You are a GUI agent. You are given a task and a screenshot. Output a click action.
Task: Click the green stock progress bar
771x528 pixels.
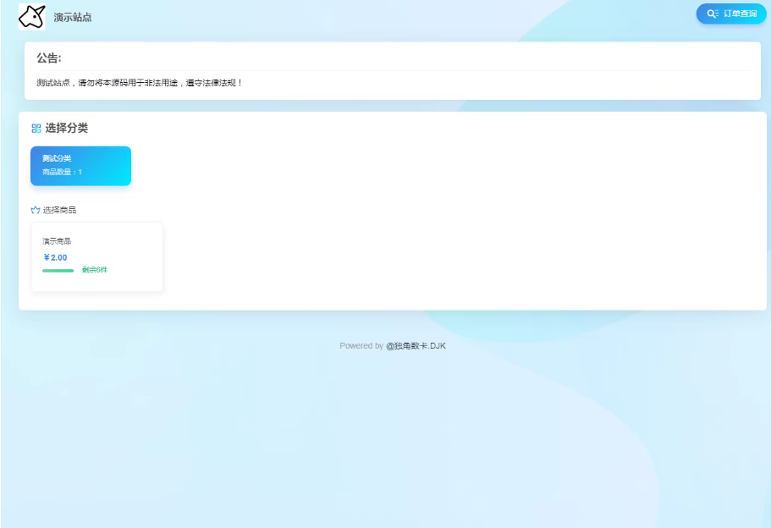click(x=58, y=270)
